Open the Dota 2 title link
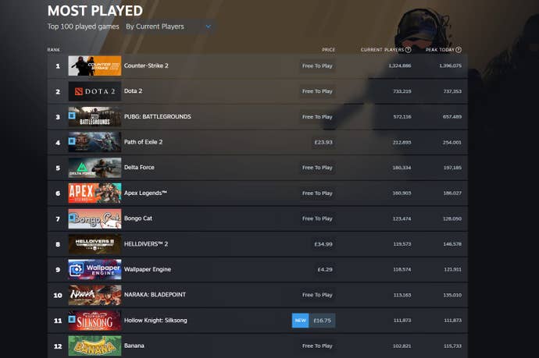The height and width of the screenshot is (358, 539). [x=133, y=91]
